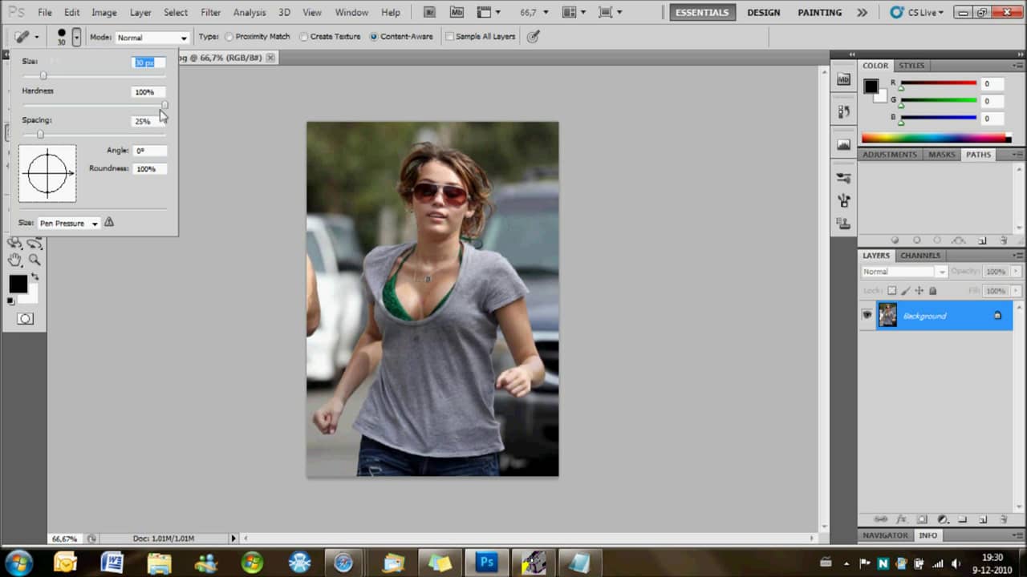Open the Screen Mode dropdown
Viewport: 1027px width, 577px height.
(611, 12)
